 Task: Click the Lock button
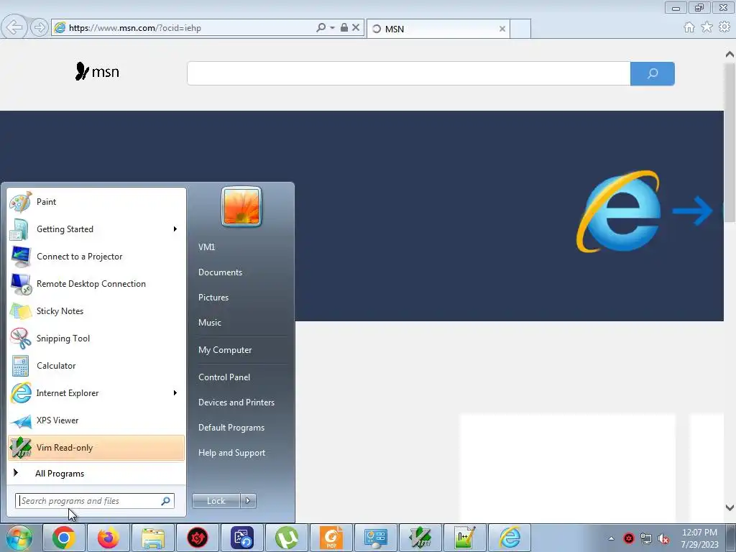(216, 501)
